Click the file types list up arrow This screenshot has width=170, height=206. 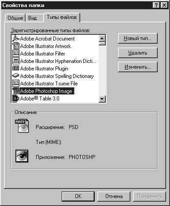[x=102, y=39]
